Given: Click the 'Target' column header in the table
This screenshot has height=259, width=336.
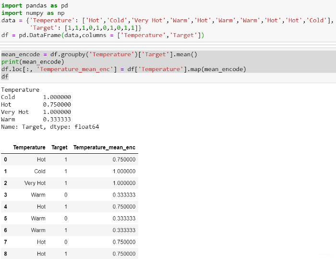Looking at the screenshot, I should tap(60, 148).
